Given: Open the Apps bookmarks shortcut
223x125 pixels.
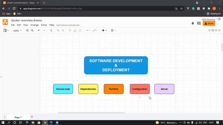Looking at the screenshot, I should tap(7, 14).
